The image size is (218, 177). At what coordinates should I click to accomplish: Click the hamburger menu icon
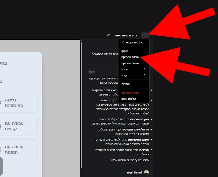pos(145,35)
